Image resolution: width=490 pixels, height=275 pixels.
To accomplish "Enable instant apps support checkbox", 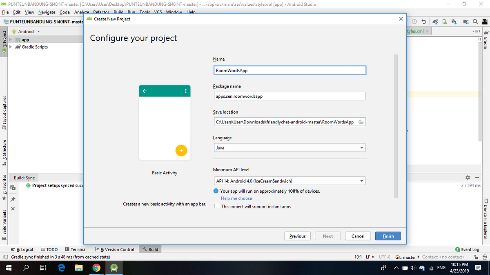I will [x=216, y=206].
